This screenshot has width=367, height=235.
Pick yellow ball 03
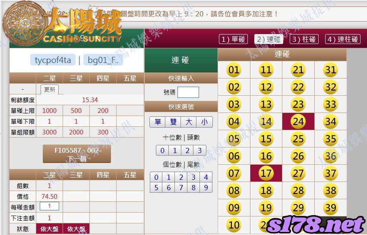[x=234, y=104]
